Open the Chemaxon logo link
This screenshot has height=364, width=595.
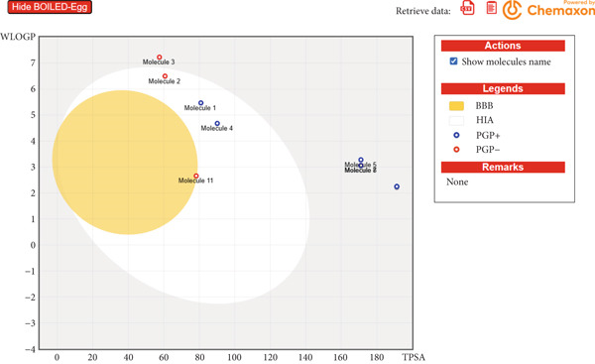[548, 10]
